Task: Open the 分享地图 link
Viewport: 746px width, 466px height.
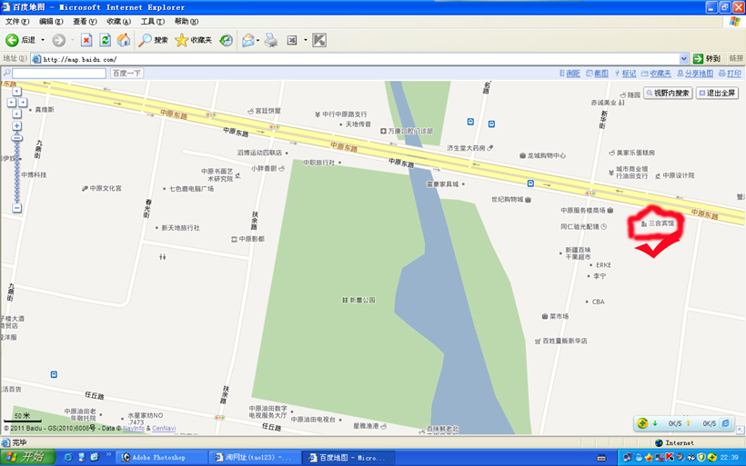Action: pos(695,74)
